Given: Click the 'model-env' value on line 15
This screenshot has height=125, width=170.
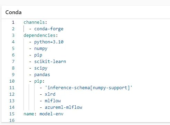Looking at the screenshot, I should pos(51,114).
